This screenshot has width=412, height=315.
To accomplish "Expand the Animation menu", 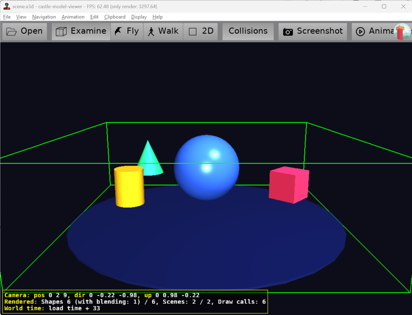I will (73, 17).
